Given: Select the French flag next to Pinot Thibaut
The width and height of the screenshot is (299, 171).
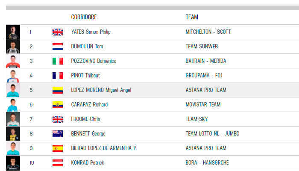Looking at the screenshot, I should click(58, 76).
